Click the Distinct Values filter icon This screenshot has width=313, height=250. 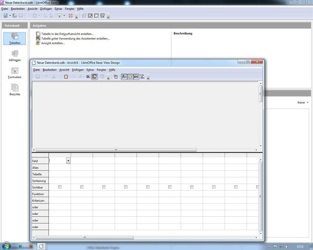click(142, 77)
